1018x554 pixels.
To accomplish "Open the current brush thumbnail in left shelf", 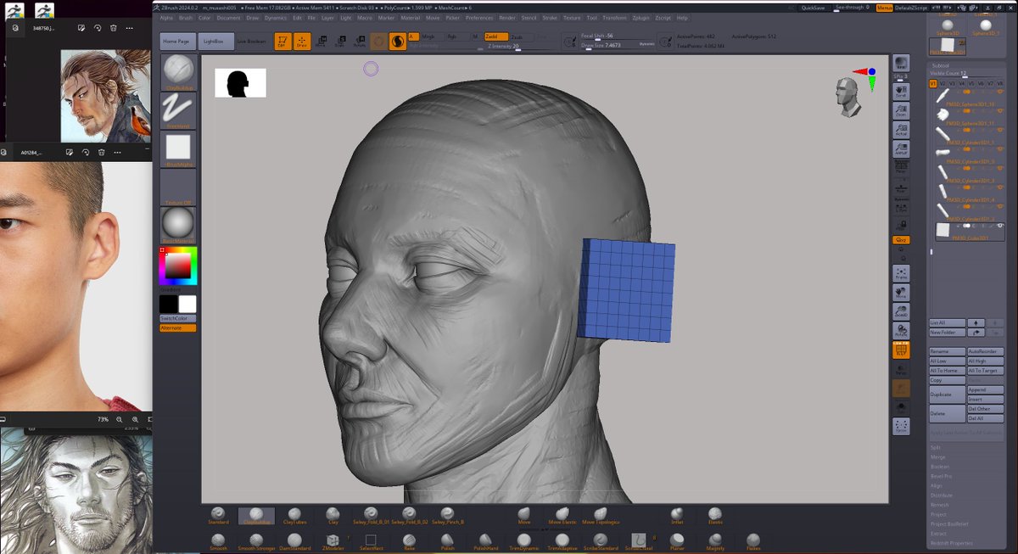I will coord(178,72).
